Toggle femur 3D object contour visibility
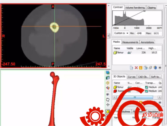Screen dimensions: 167x126 [138, 87]
